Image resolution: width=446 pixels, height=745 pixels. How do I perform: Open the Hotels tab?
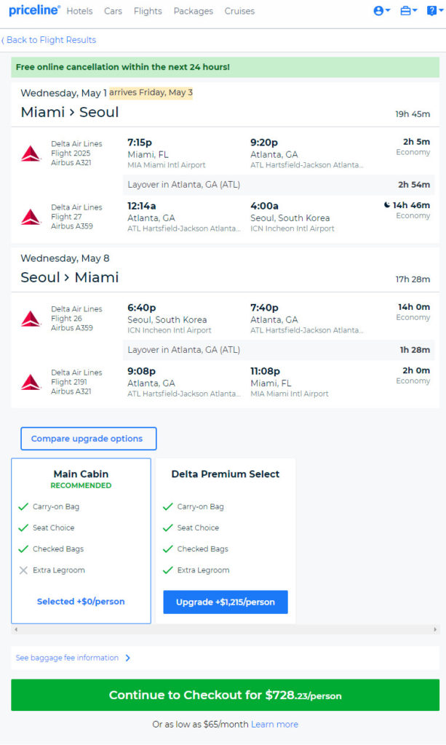tap(79, 11)
